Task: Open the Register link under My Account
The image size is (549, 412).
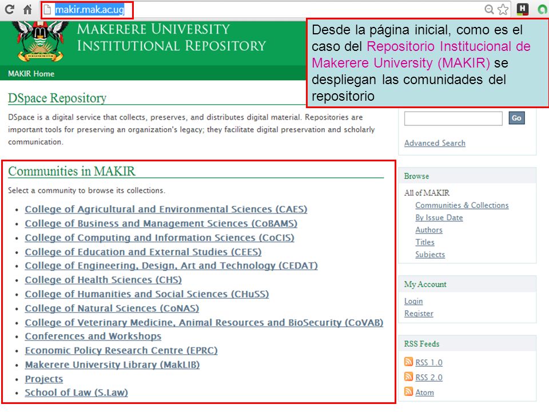Action: tap(419, 313)
